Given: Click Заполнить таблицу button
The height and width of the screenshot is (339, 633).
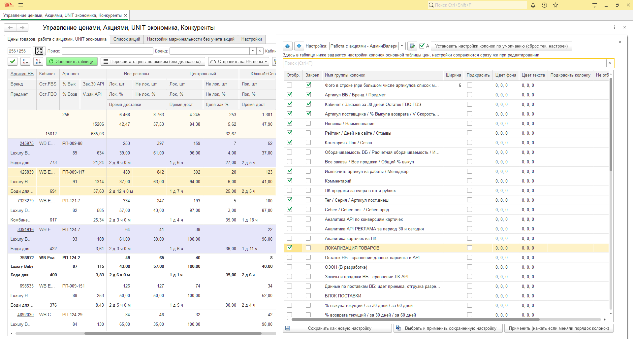Looking at the screenshot, I should 72,61.
